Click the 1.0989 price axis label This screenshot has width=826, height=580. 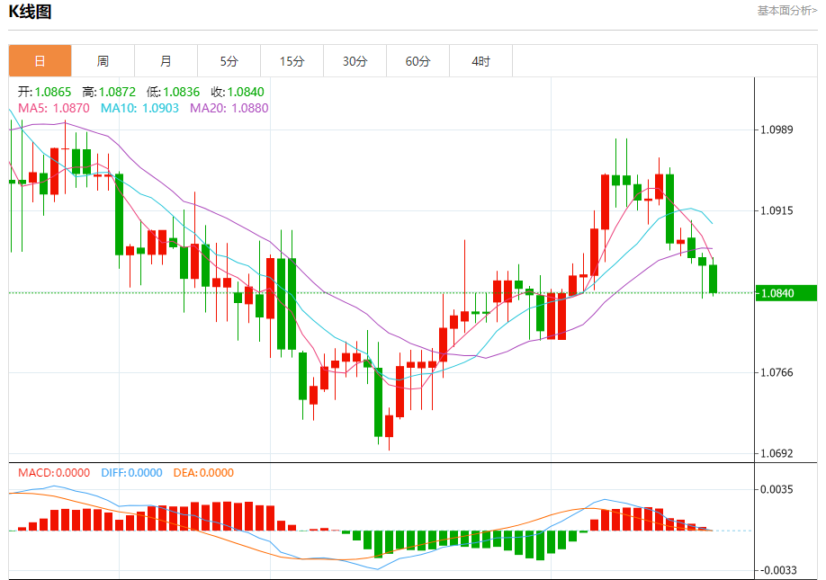777,130
